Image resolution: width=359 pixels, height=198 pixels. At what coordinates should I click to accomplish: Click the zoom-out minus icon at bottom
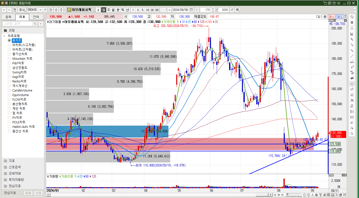(305, 195)
